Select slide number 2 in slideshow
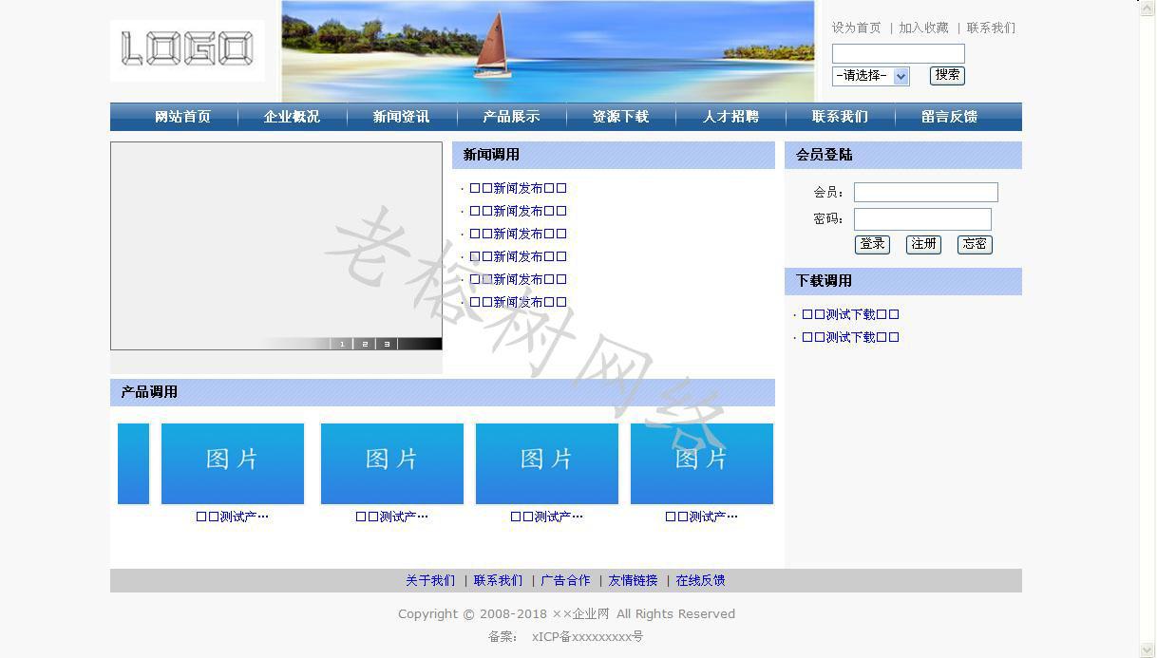Screen dimensions: 1157x658 pyautogui.click(x=365, y=344)
